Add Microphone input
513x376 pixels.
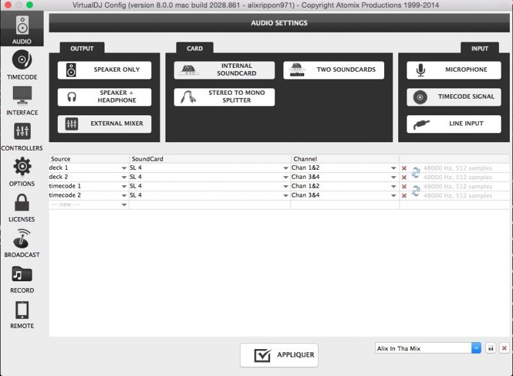pos(453,70)
